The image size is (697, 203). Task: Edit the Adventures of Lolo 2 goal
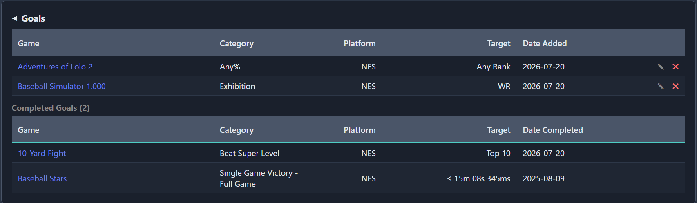(661, 67)
